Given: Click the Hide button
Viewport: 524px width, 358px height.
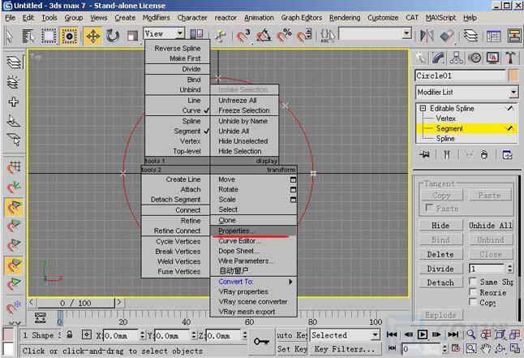Looking at the screenshot, I should [440, 225].
